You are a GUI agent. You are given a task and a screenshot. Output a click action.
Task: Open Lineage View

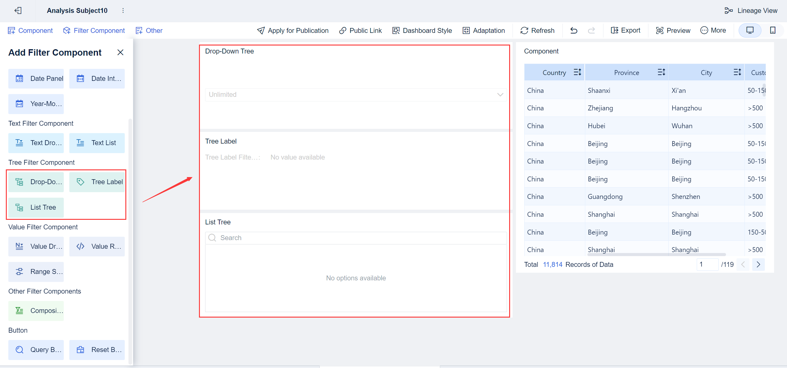(x=751, y=10)
